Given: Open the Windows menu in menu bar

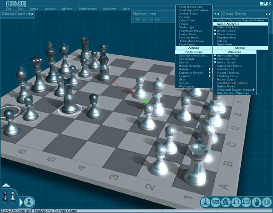Looking at the screenshot, I should 109,9.
